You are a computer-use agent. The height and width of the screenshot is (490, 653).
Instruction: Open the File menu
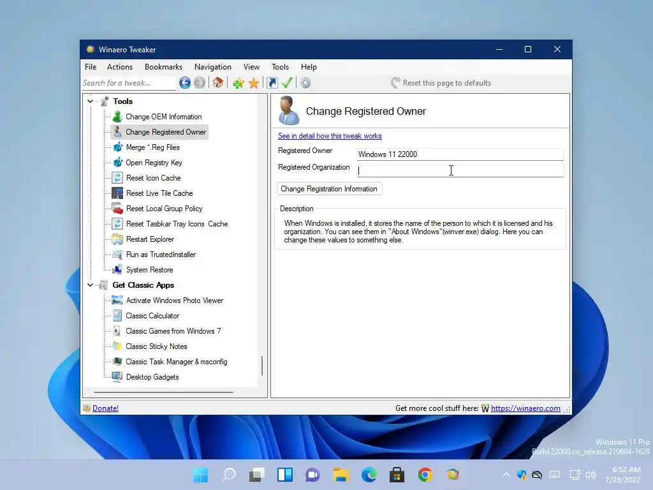91,66
